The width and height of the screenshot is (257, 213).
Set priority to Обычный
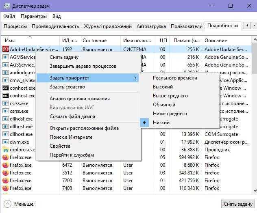(x=164, y=105)
